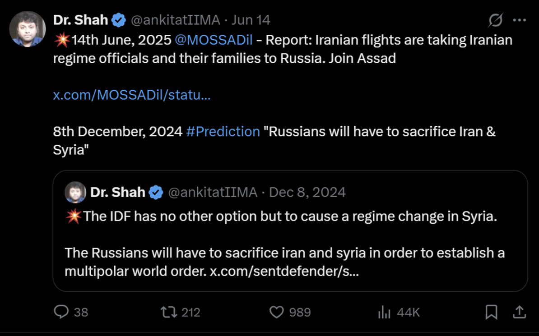Click Dr. Shah's verified blue checkmark badge
Image resolution: width=539 pixels, height=336 pixels.
pyautogui.click(x=118, y=19)
